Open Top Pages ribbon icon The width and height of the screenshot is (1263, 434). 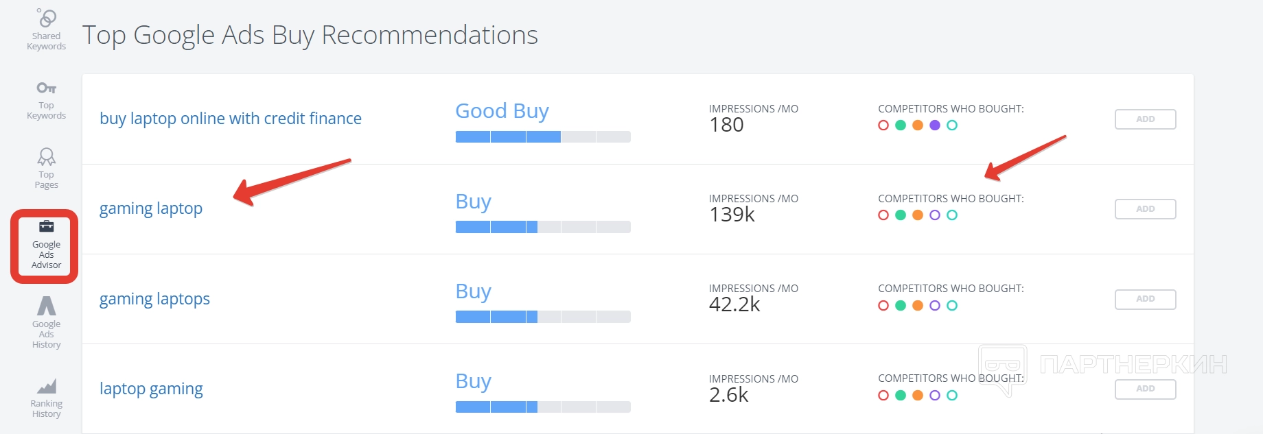pos(47,157)
